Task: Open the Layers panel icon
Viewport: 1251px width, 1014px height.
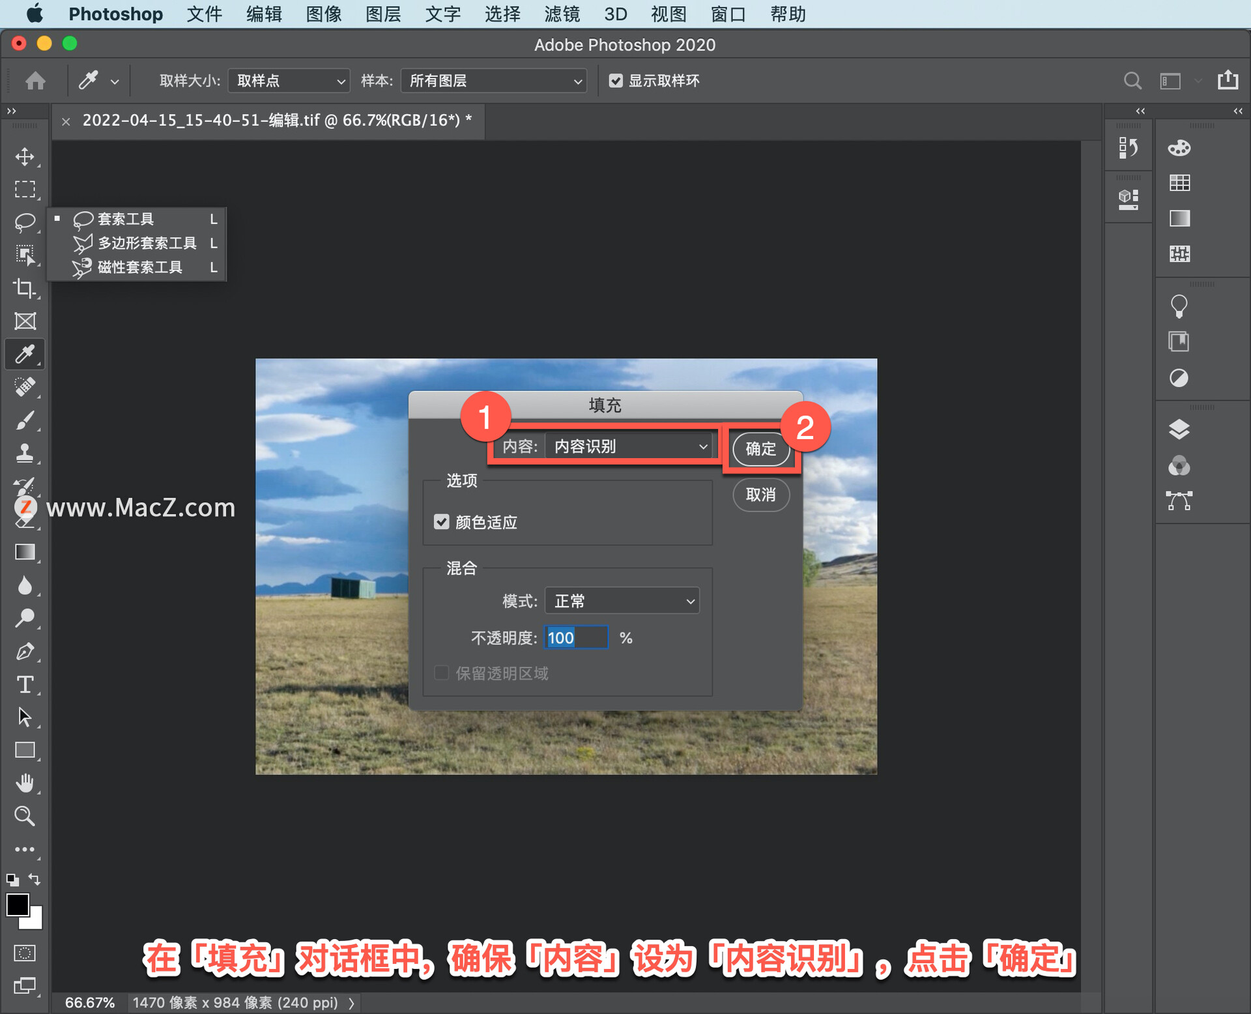Action: pyautogui.click(x=1179, y=430)
